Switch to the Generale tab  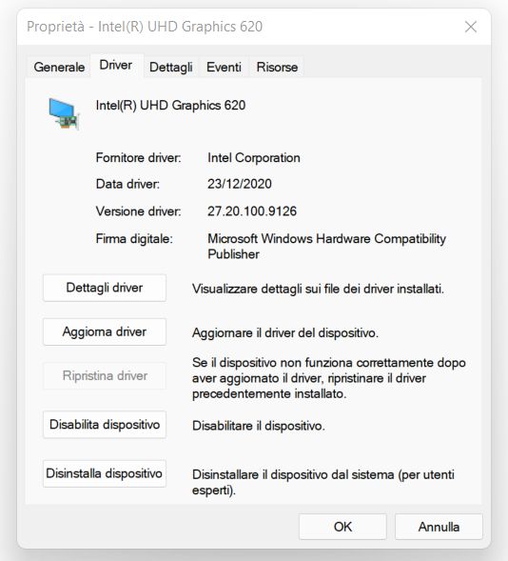59,67
